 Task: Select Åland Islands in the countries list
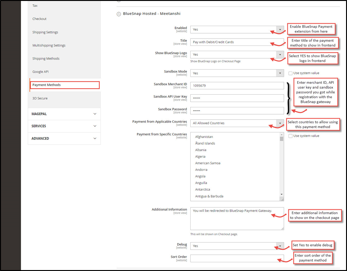(x=205, y=143)
